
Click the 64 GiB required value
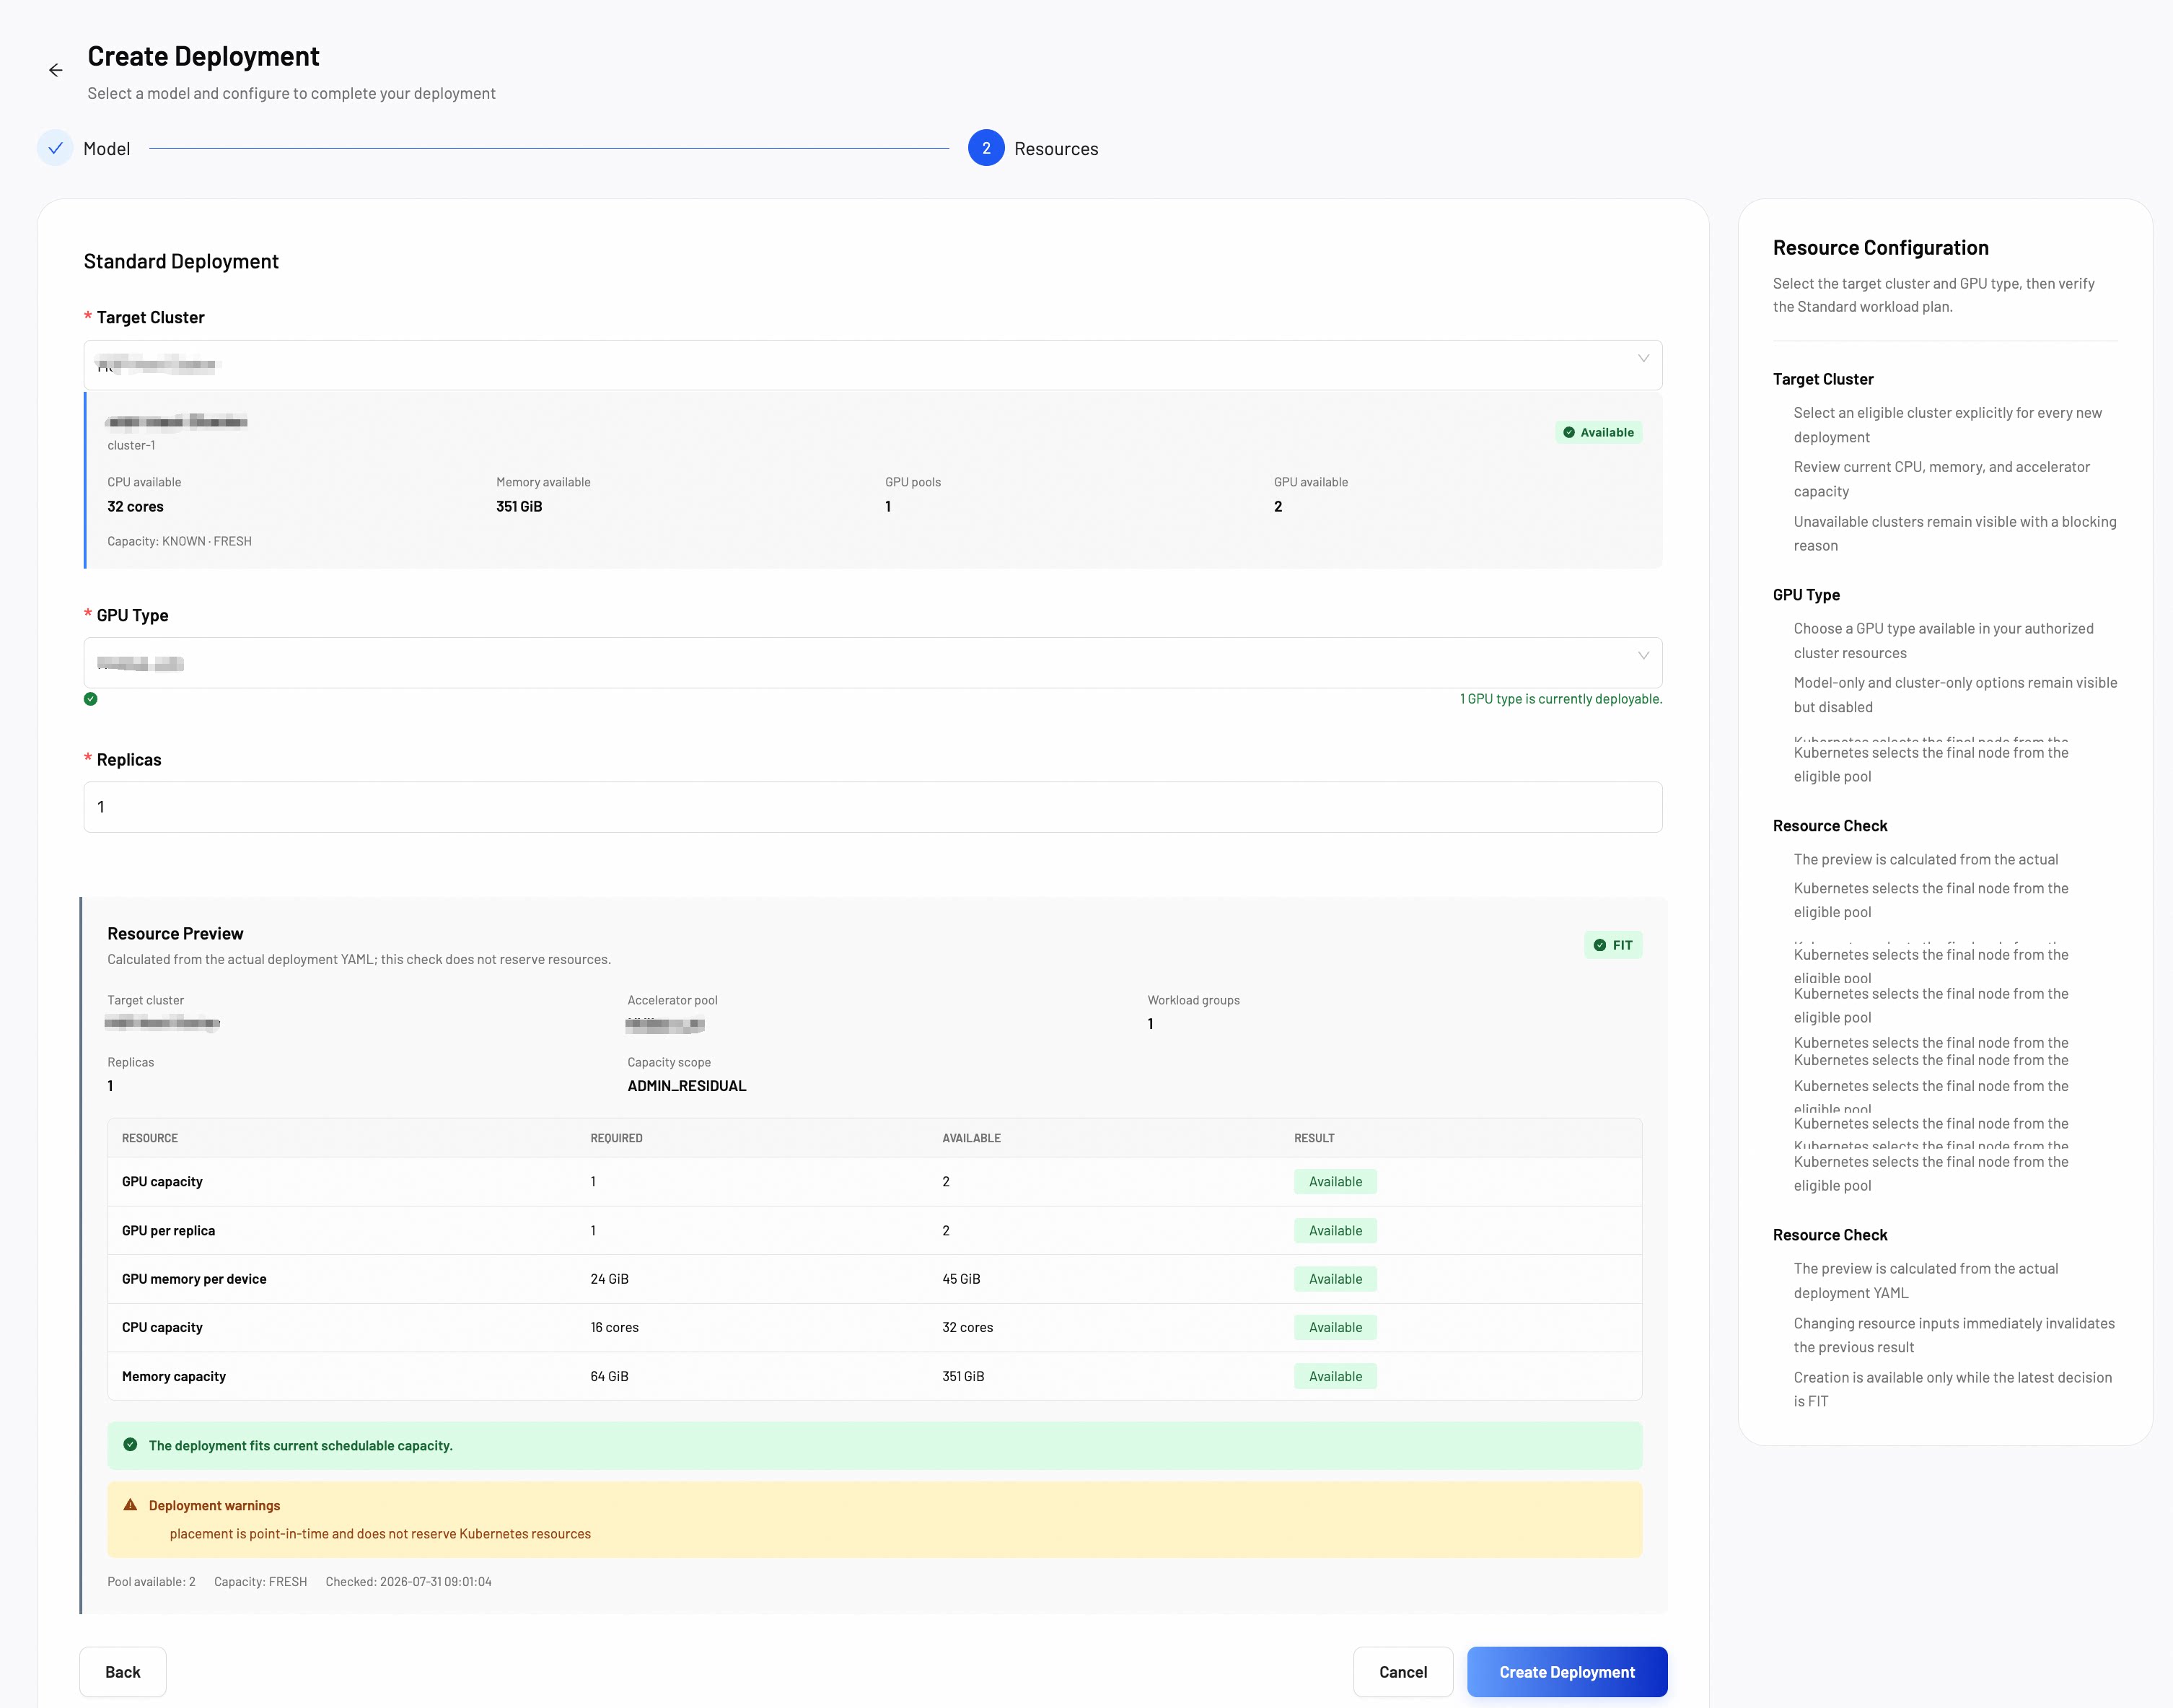pyautogui.click(x=610, y=1377)
